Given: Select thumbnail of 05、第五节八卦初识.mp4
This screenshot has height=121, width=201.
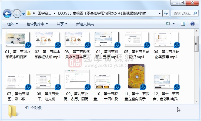Looking at the screenshot, I should tap(136, 39).
